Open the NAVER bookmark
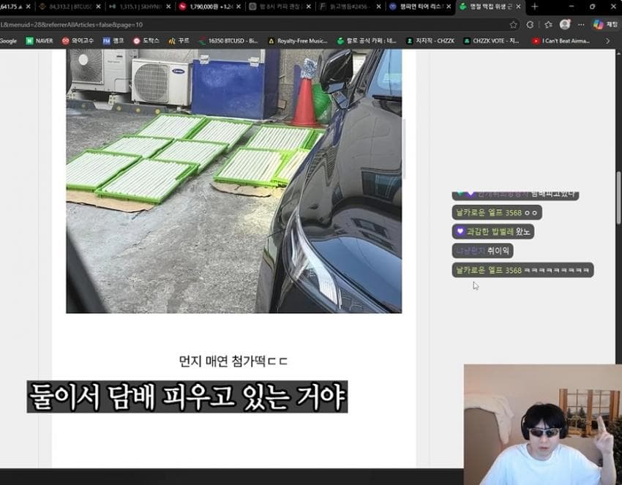Image resolution: width=622 pixels, height=485 pixels. click(x=40, y=41)
